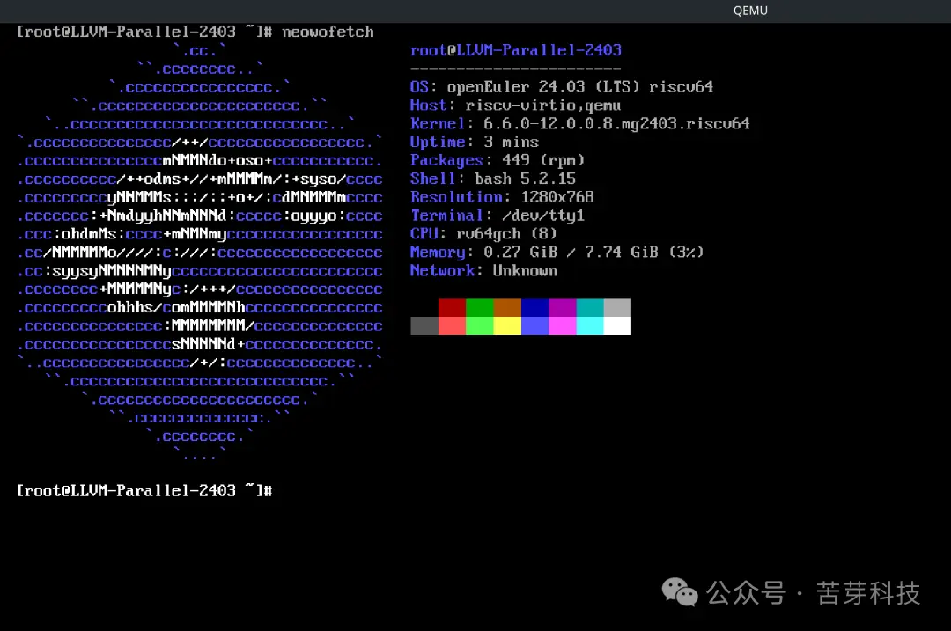The height and width of the screenshot is (631, 951).
Task: Click the OS line showing openEuler 24.03
Action: pyautogui.click(x=561, y=87)
